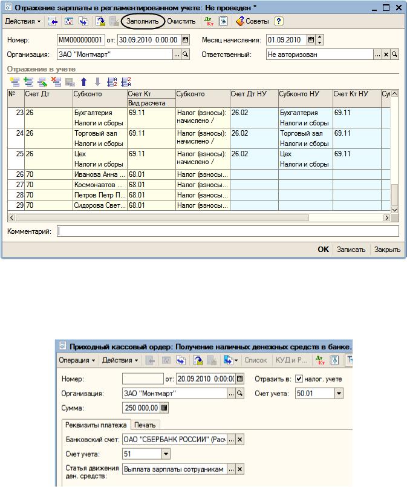Image resolution: width=407 pixels, height=487 pixels.
Task: Click the blue left-arrow navigation icon in the salary toolbar
Action: pyautogui.click(x=53, y=21)
